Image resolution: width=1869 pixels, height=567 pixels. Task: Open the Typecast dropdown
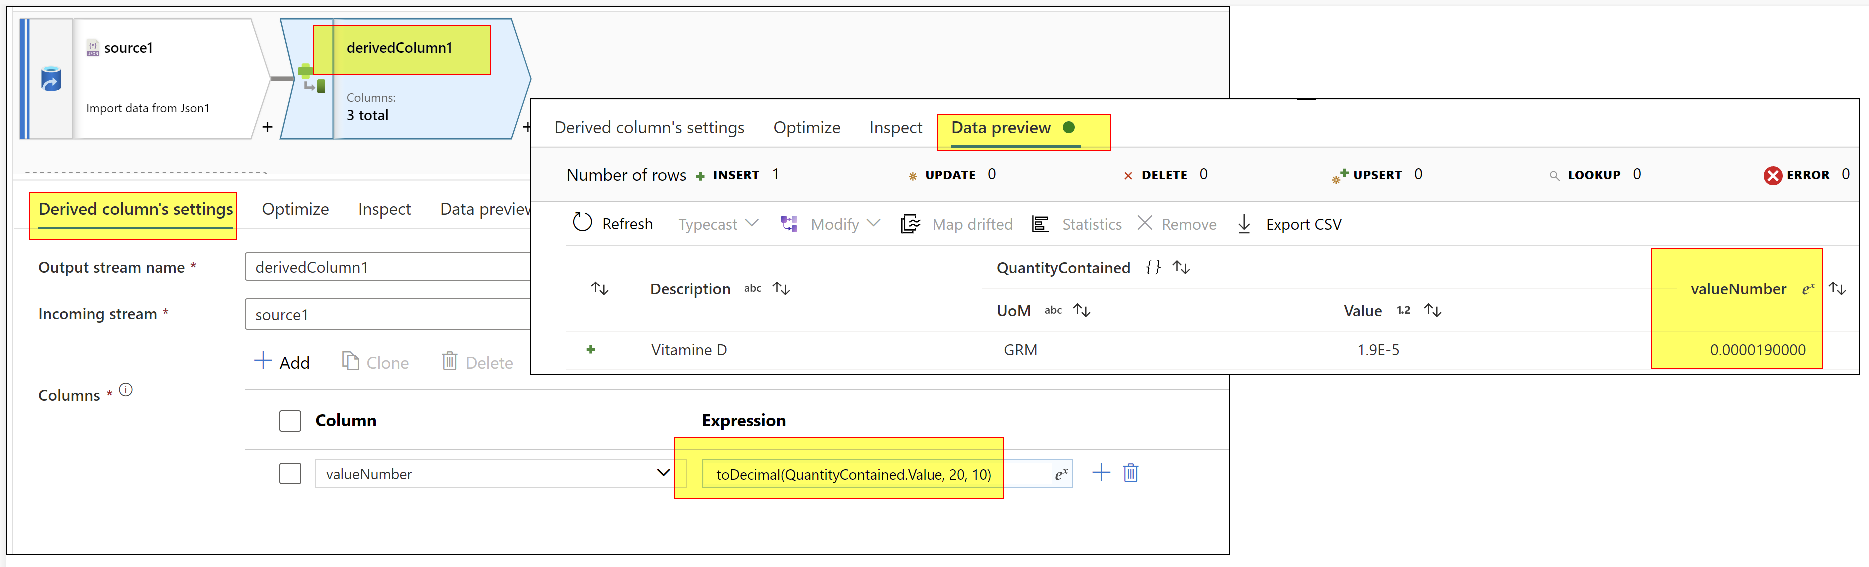pos(717,223)
